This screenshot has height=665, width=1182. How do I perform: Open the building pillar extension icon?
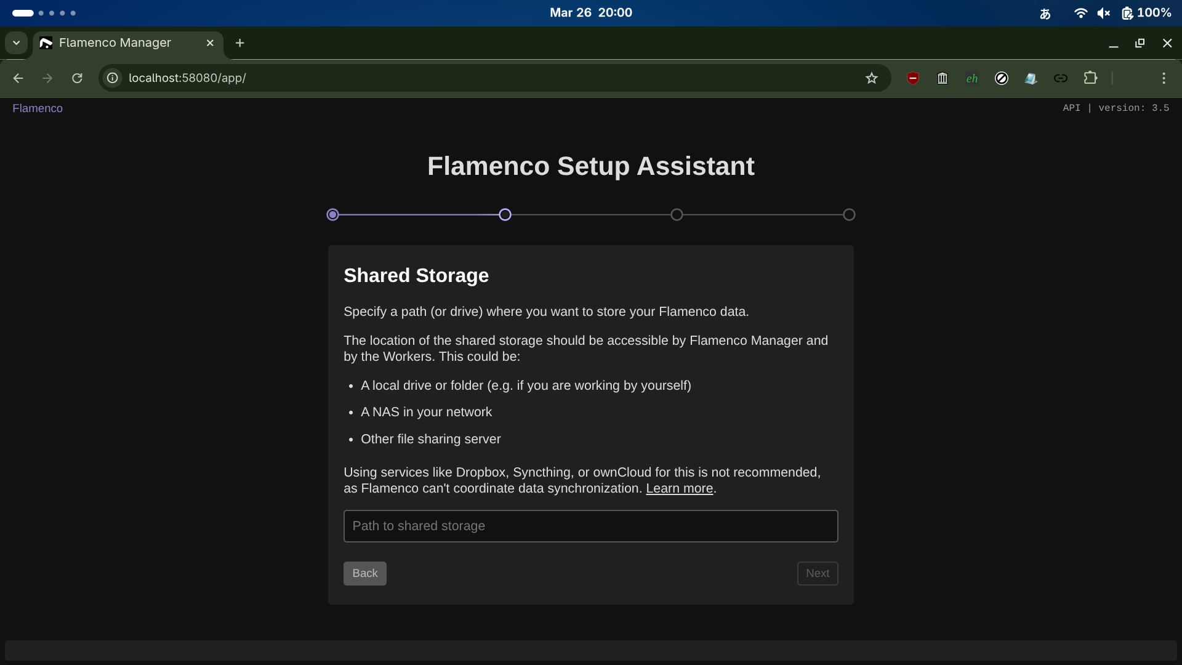pos(943,78)
